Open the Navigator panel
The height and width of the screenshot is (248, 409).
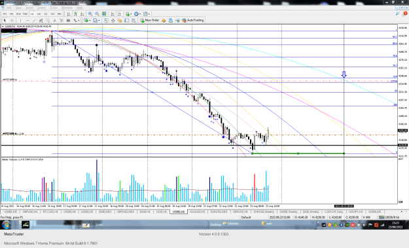(120, 20)
